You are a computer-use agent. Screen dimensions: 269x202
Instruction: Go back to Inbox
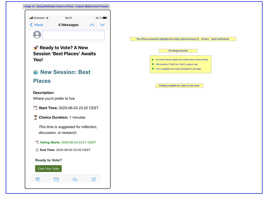coord(36,25)
